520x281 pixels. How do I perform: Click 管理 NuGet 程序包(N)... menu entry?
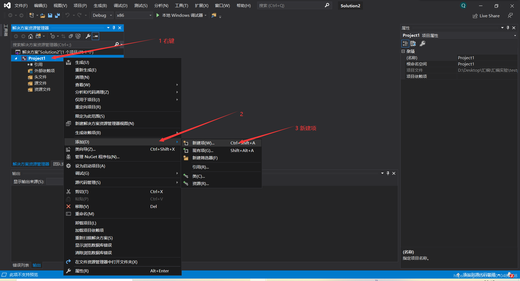122,157
